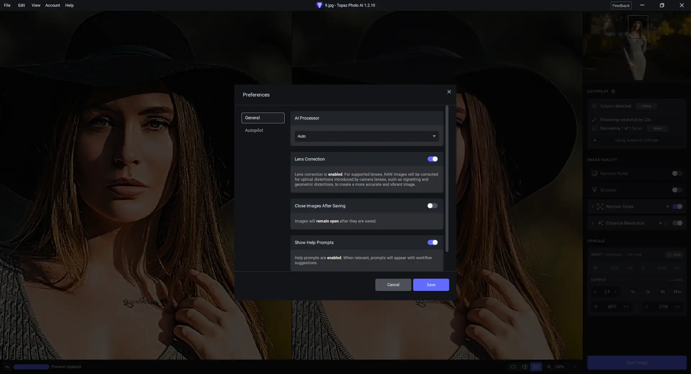Toggle the Enhance Resolution switch

click(677, 223)
